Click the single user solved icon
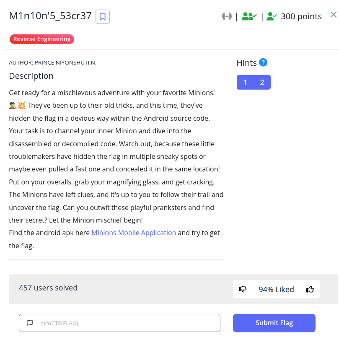 (x=272, y=16)
